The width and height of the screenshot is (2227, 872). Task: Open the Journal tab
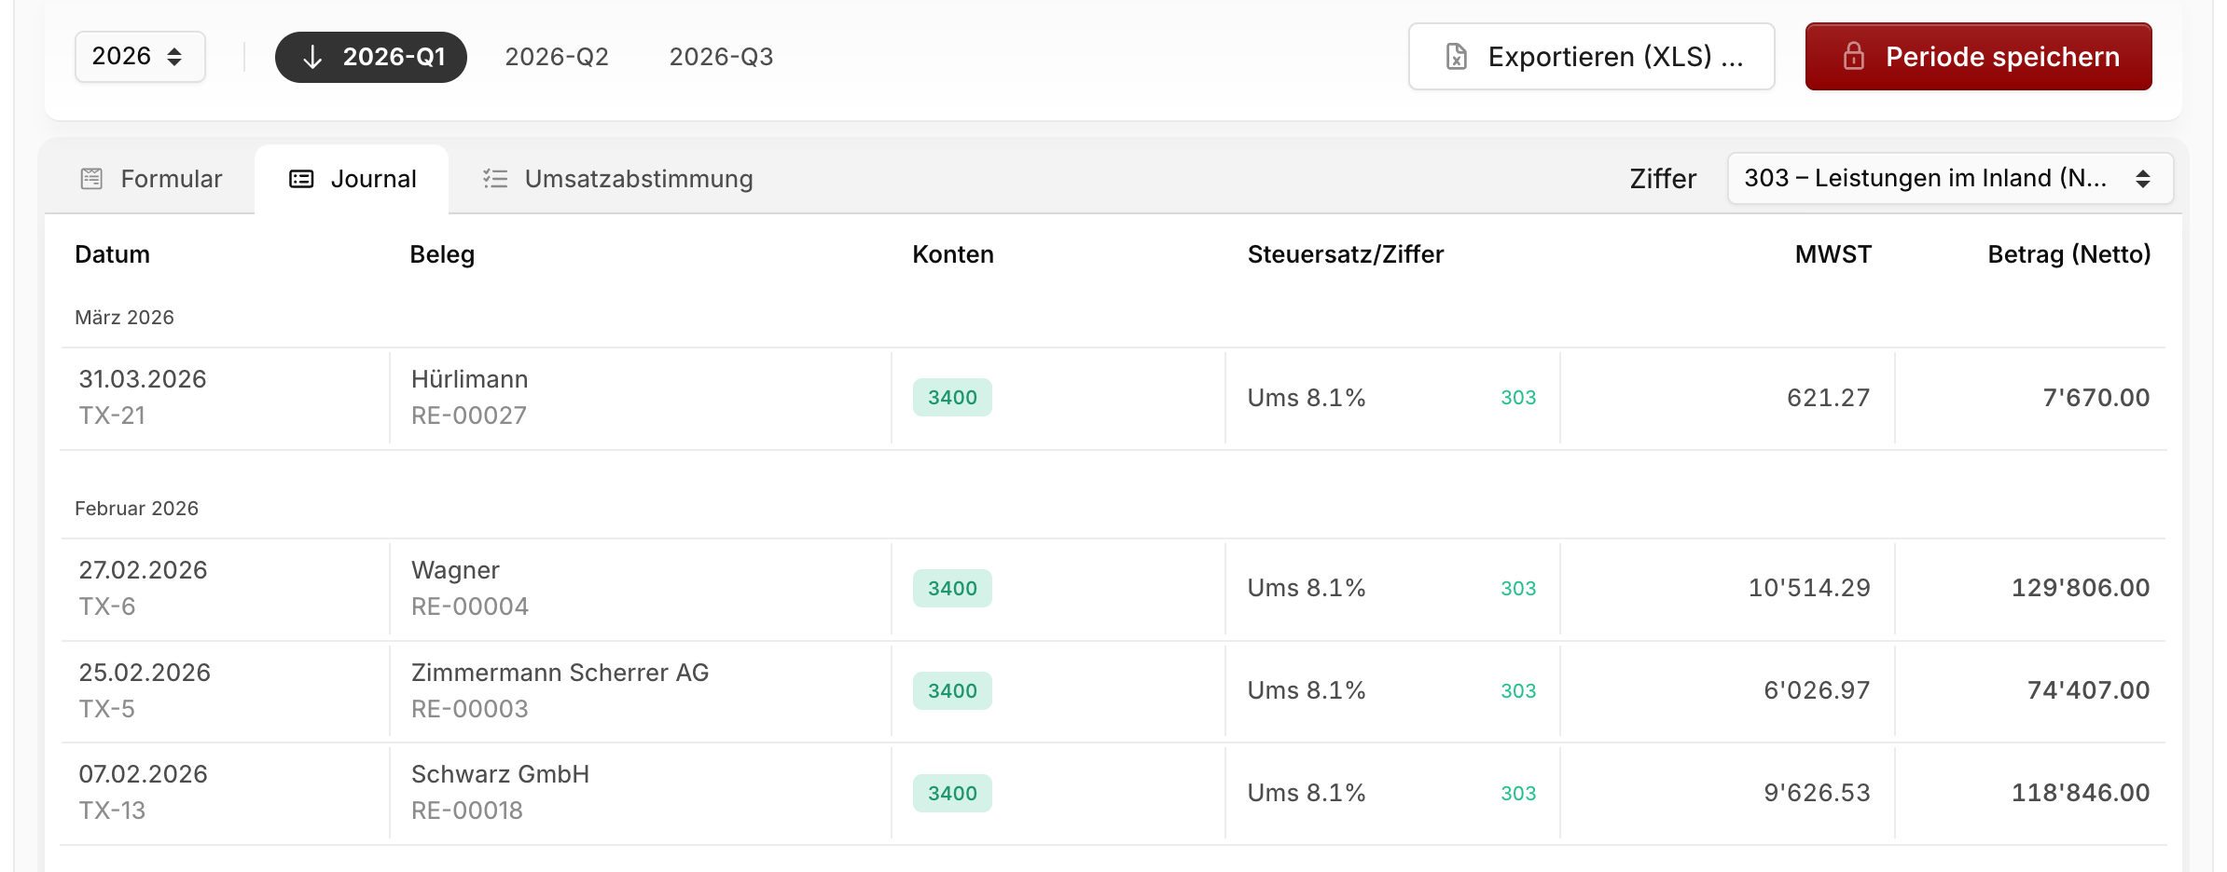coord(352,179)
